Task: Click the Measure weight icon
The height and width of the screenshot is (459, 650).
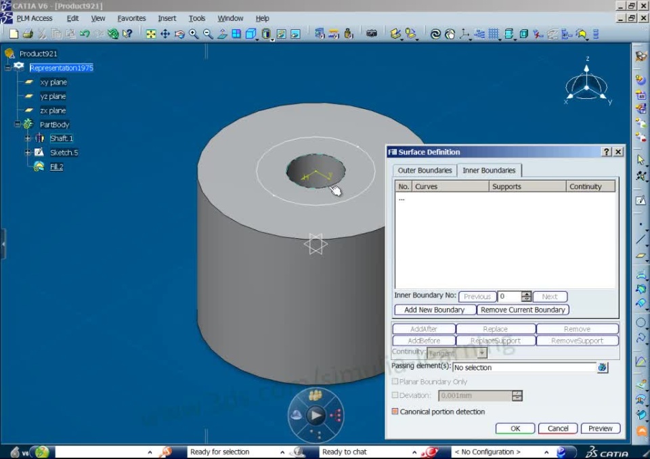Action: (x=349, y=34)
